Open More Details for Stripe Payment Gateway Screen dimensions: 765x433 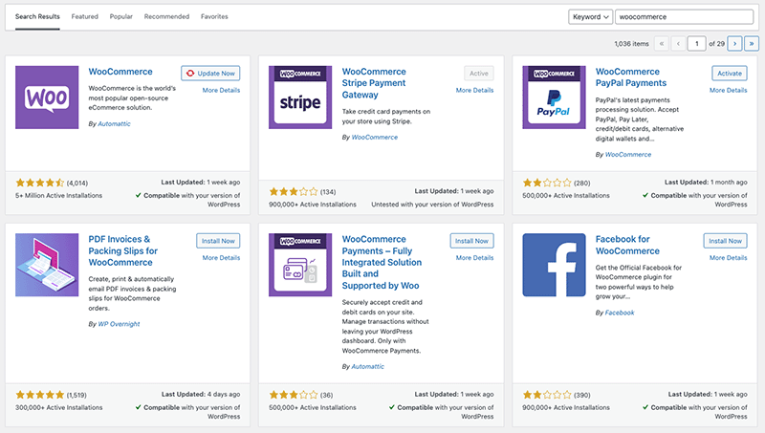[474, 90]
